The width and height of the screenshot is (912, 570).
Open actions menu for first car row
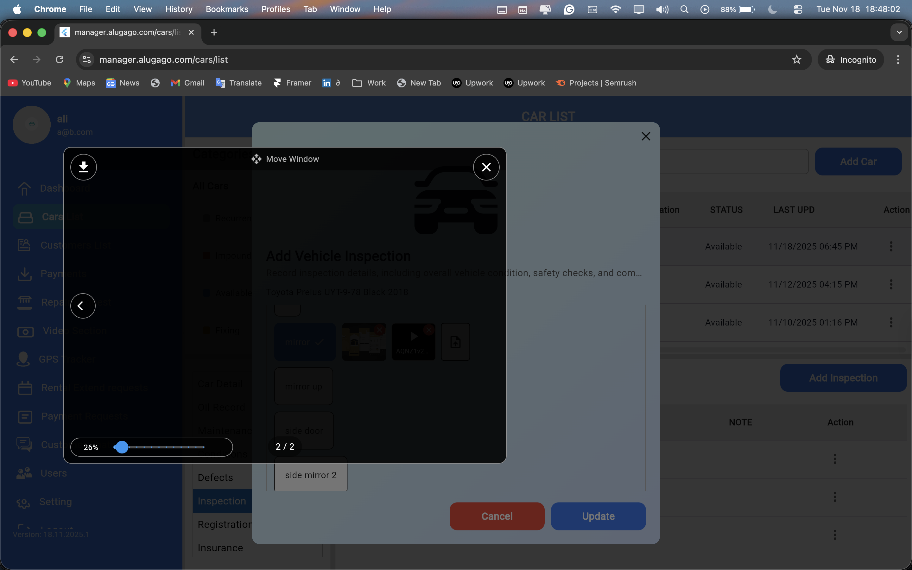point(891,247)
